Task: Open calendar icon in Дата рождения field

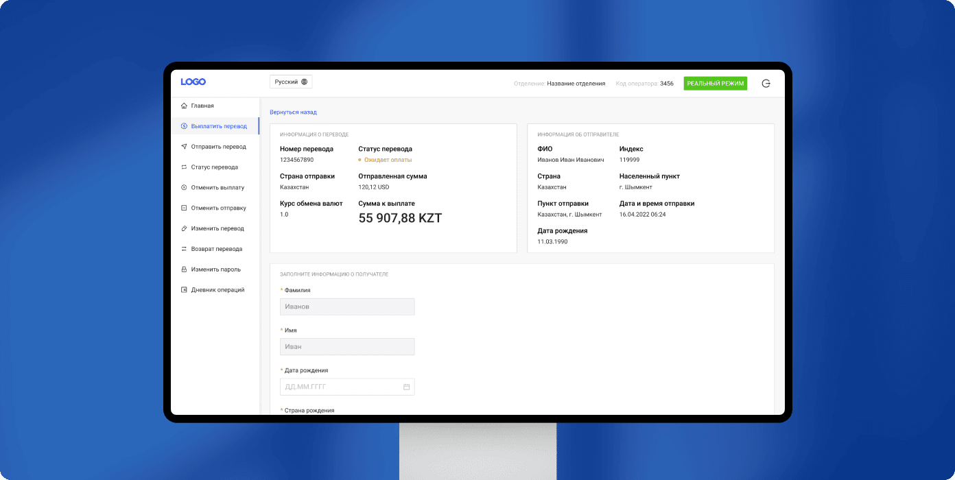Action: coord(406,387)
